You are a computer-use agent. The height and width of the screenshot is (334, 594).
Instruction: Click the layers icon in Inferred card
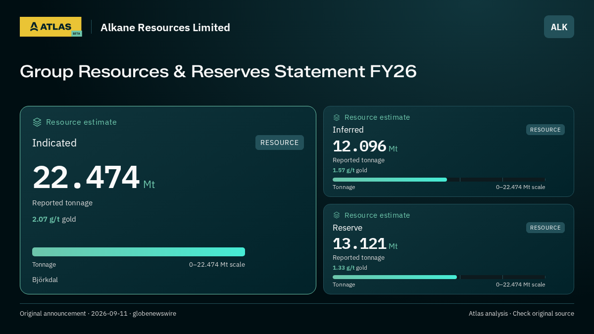pyautogui.click(x=337, y=117)
